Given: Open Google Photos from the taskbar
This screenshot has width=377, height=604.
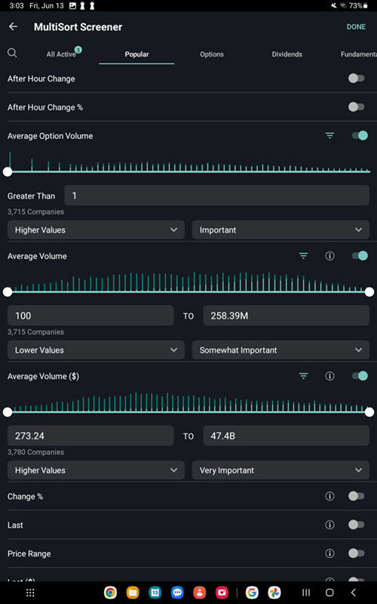Looking at the screenshot, I should coord(274,593).
